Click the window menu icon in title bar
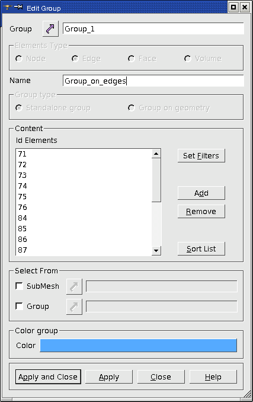The height and width of the screenshot is (402, 253). pos(7,7)
